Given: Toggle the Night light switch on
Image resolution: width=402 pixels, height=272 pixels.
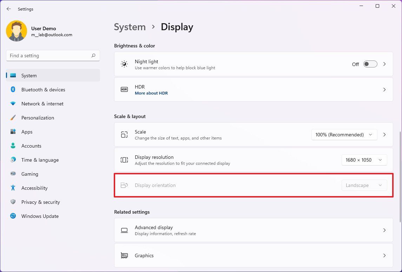Looking at the screenshot, I should (370, 64).
